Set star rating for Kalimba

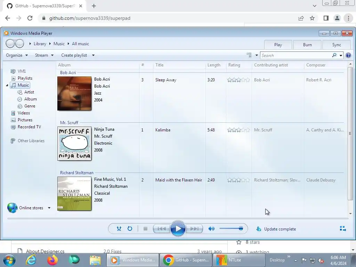coord(238,130)
